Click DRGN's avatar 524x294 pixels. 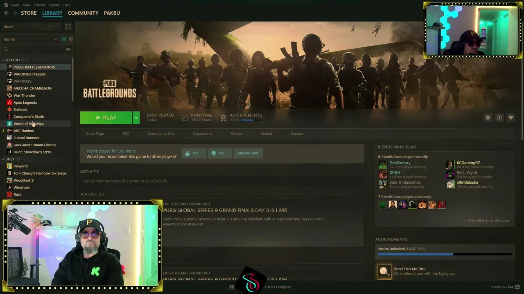(382, 174)
